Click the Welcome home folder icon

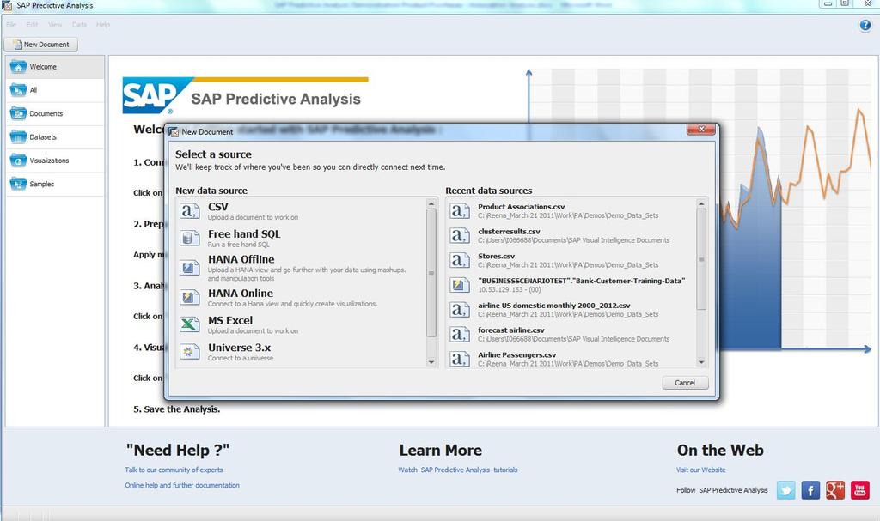18,67
